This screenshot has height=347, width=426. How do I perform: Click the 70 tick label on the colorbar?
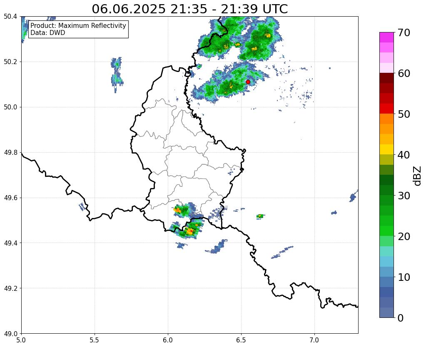[x=404, y=32]
